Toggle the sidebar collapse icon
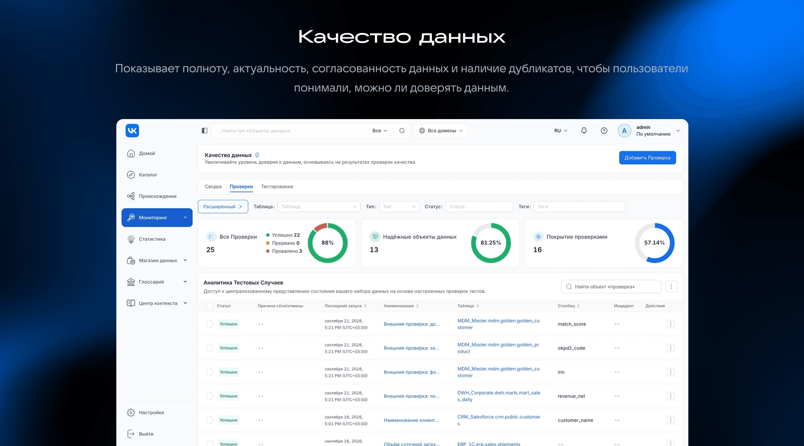The height and width of the screenshot is (446, 804). pyautogui.click(x=204, y=130)
